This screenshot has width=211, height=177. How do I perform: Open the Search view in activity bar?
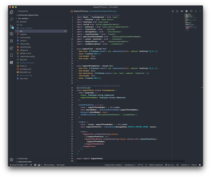point(12,19)
